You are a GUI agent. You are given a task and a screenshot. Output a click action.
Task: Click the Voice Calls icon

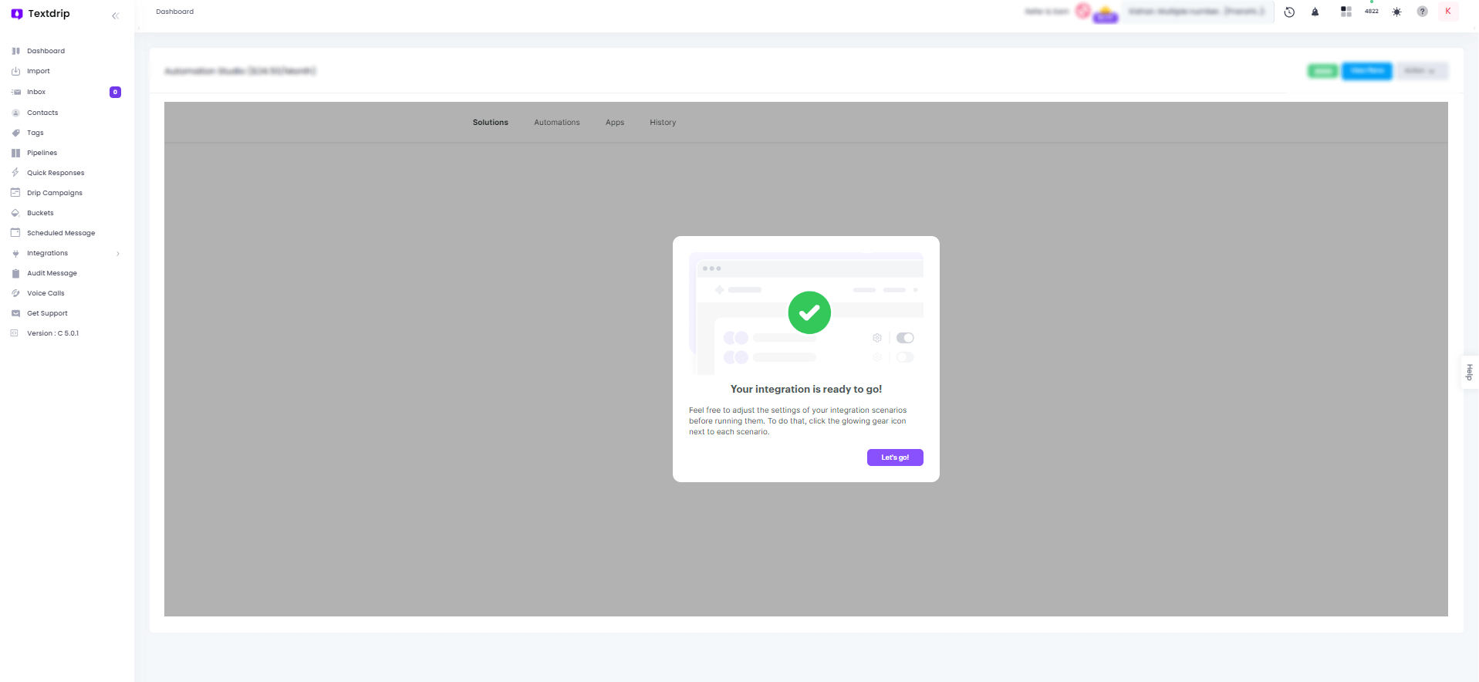[x=15, y=293]
